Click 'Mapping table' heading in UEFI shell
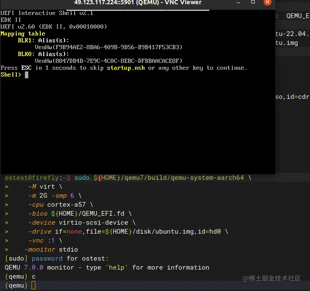 click(23, 33)
